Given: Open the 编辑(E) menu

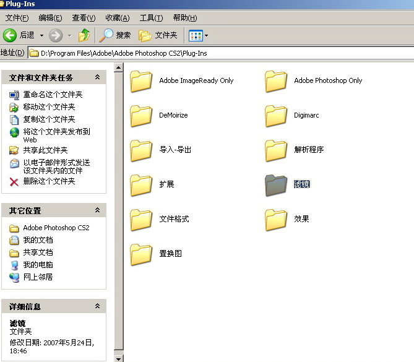Looking at the screenshot, I should click(50, 18).
